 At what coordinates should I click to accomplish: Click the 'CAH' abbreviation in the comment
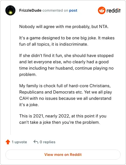(24, 98)
